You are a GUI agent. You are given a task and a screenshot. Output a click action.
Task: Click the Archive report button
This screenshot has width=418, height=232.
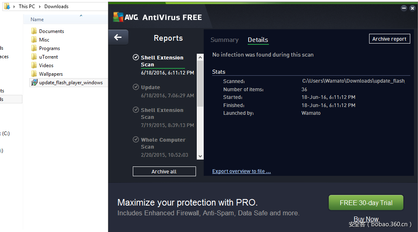pyautogui.click(x=389, y=39)
